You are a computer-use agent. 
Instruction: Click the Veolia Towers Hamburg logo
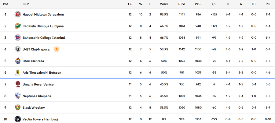pos(18,119)
